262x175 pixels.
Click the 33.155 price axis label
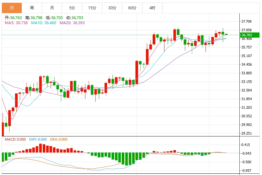tap(246, 82)
